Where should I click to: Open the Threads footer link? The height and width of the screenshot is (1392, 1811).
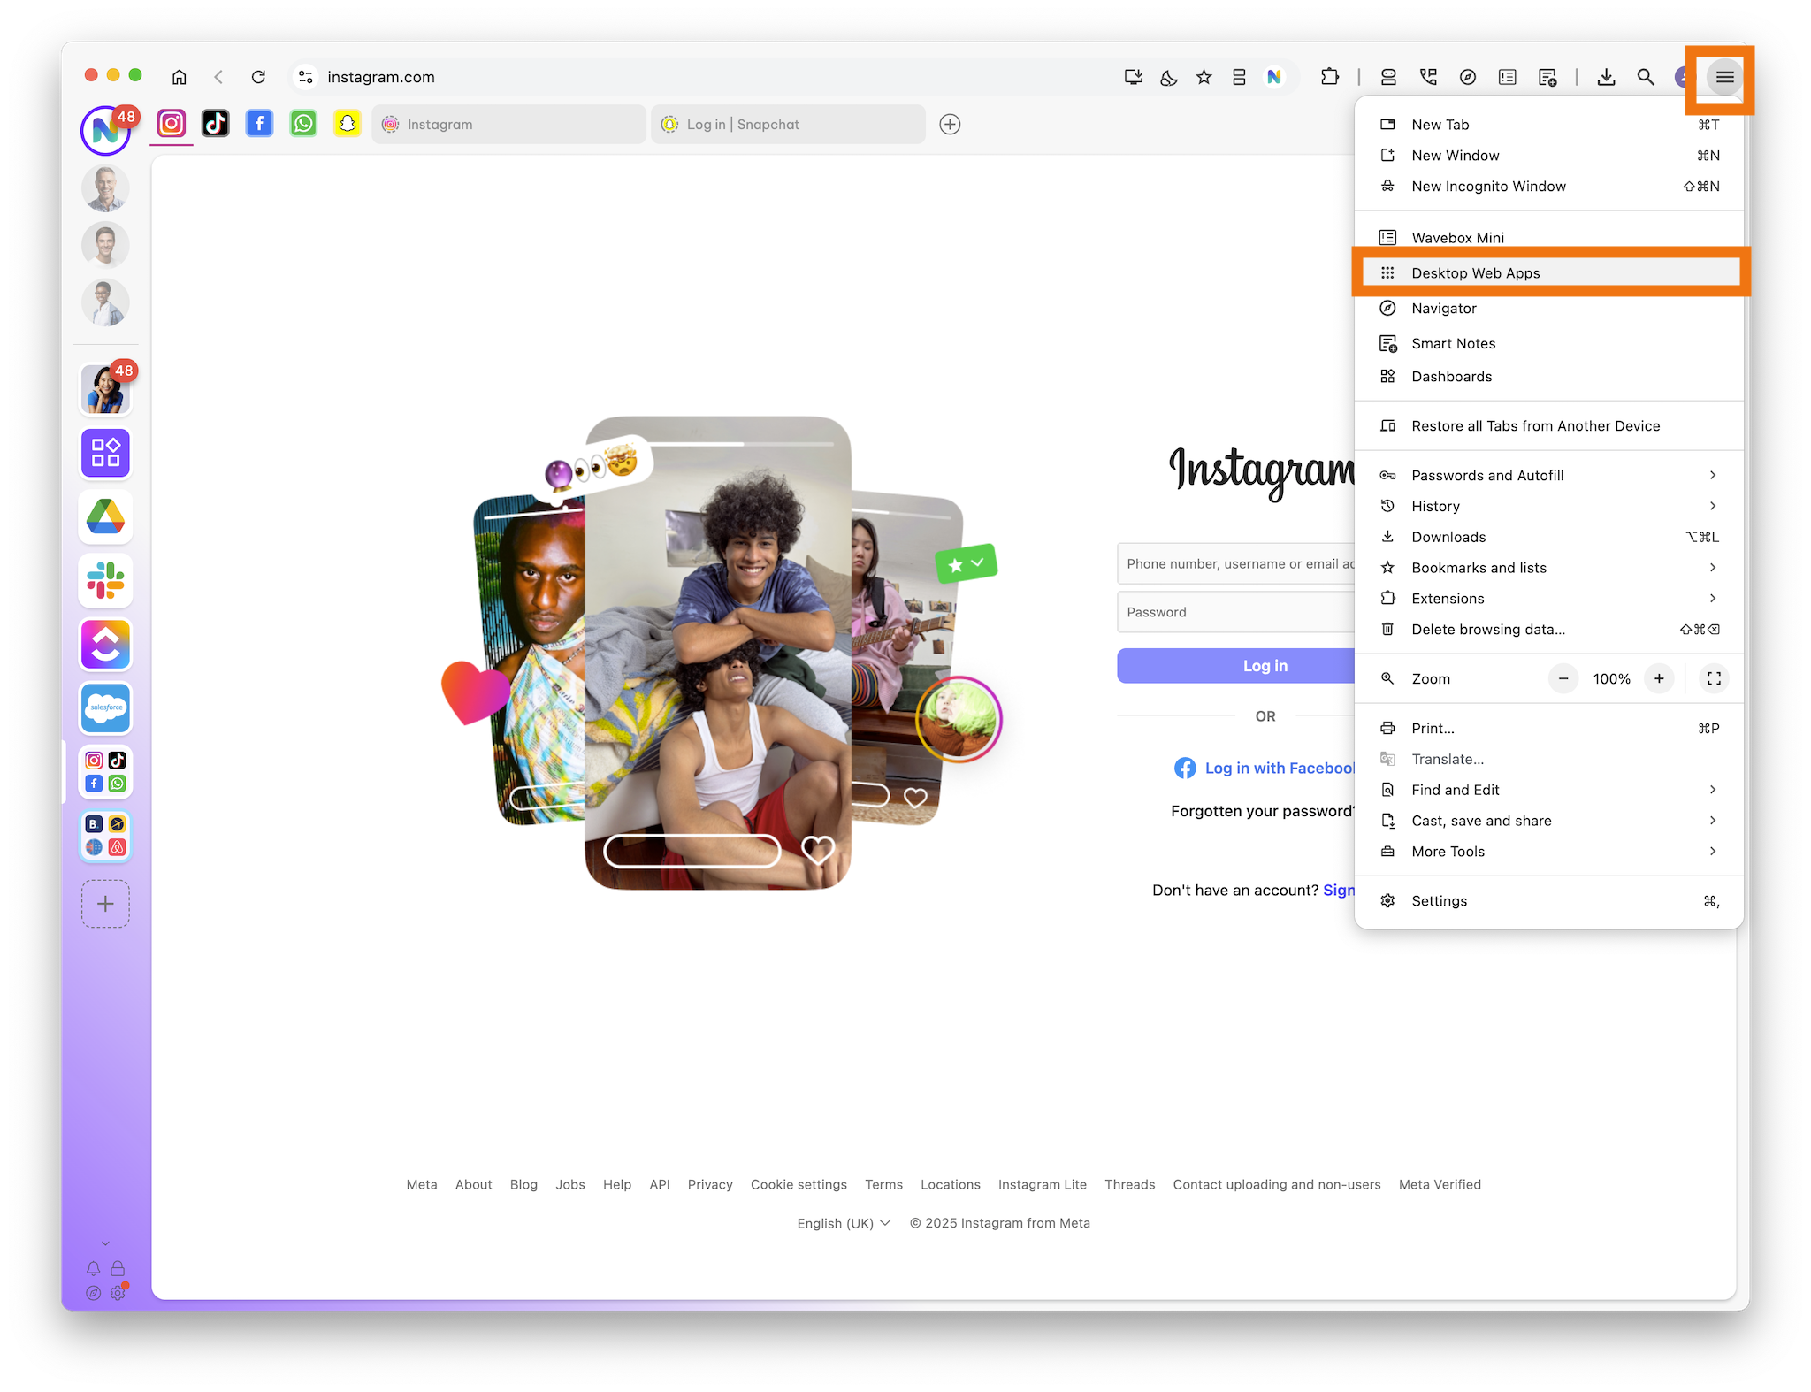pos(1129,1185)
